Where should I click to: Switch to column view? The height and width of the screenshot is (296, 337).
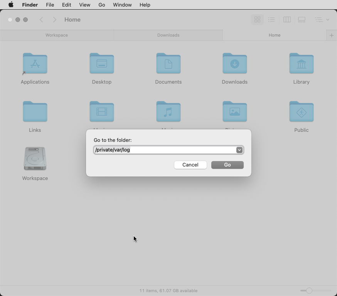[x=287, y=20]
